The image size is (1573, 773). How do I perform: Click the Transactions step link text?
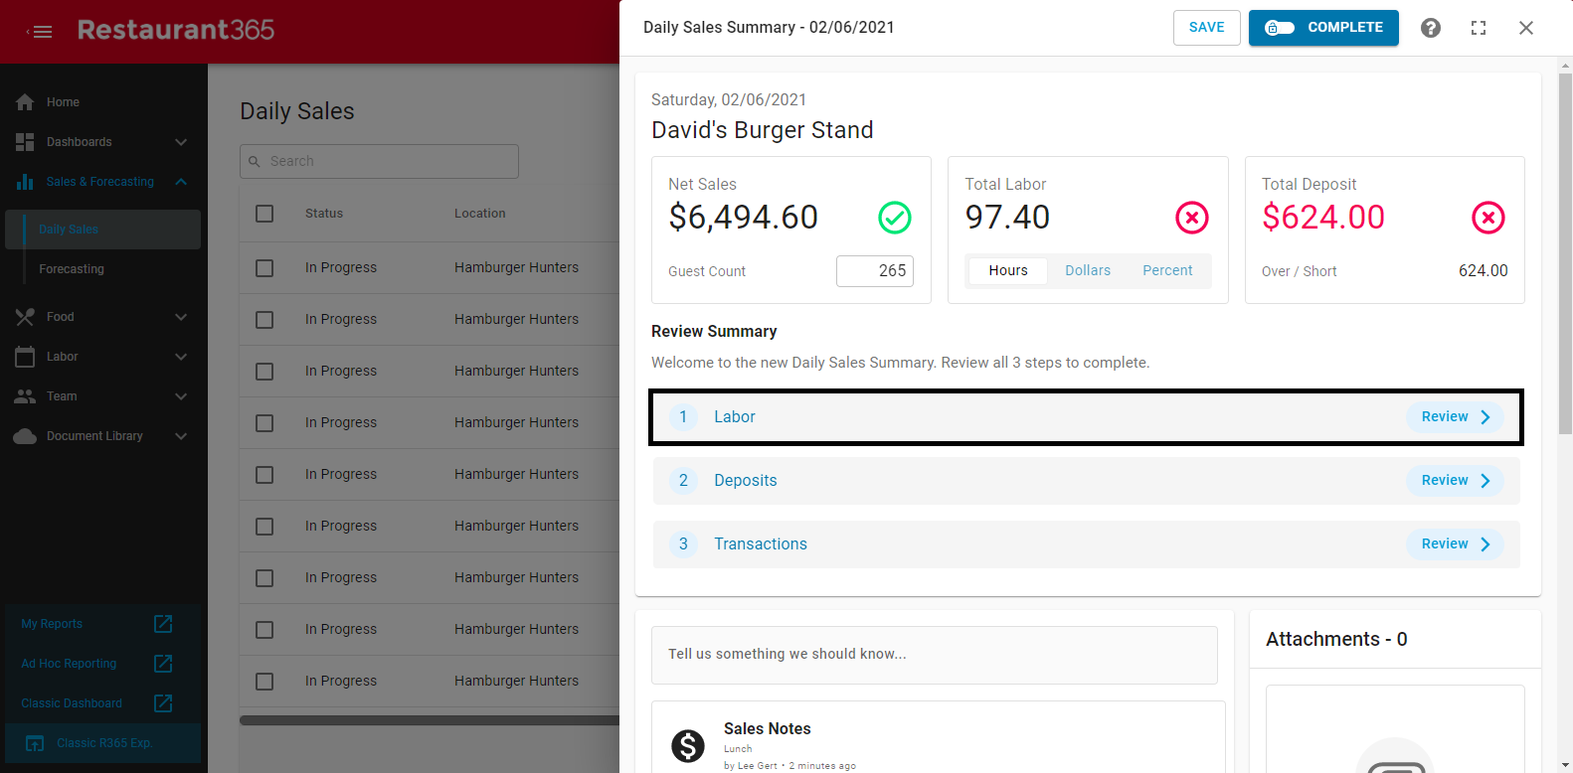coord(761,544)
